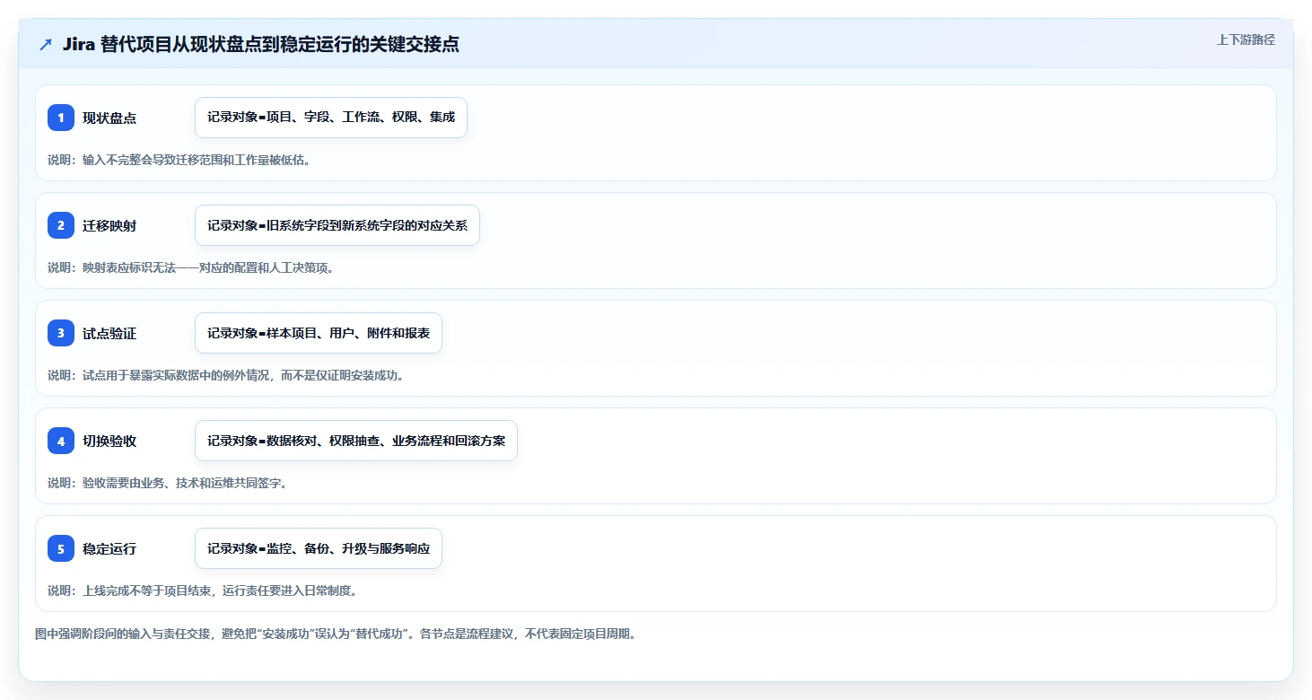Viewport: 1312px width, 700px height.
Task: Click the arrow icon beside the Jira title
Action: [46, 44]
